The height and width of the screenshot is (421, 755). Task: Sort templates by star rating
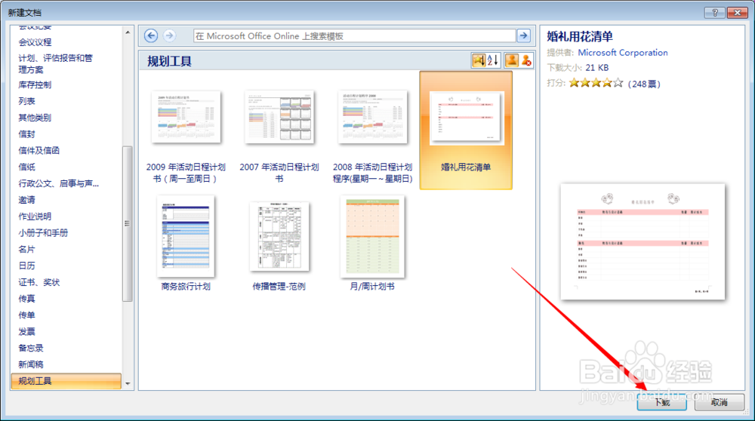479,60
